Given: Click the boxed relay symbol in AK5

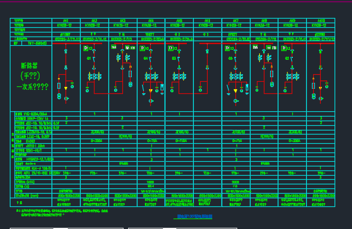Looking at the screenshot, I should coord(170,48).
